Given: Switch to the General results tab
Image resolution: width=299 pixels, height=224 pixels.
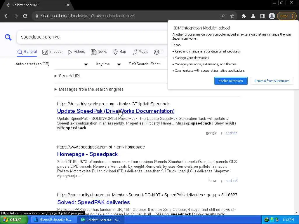Looking at the screenshot, I should tap(27, 52).
